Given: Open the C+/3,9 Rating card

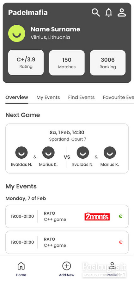Looking at the screenshot, I should coord(26,62).
